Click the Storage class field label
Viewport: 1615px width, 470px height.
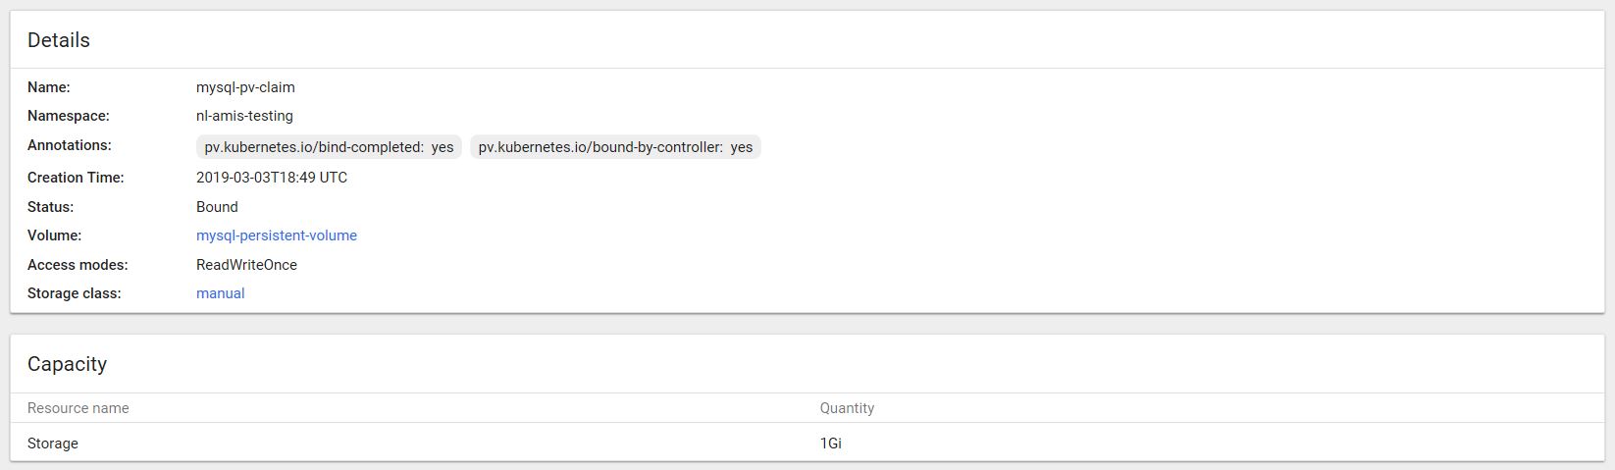[75, 293]
